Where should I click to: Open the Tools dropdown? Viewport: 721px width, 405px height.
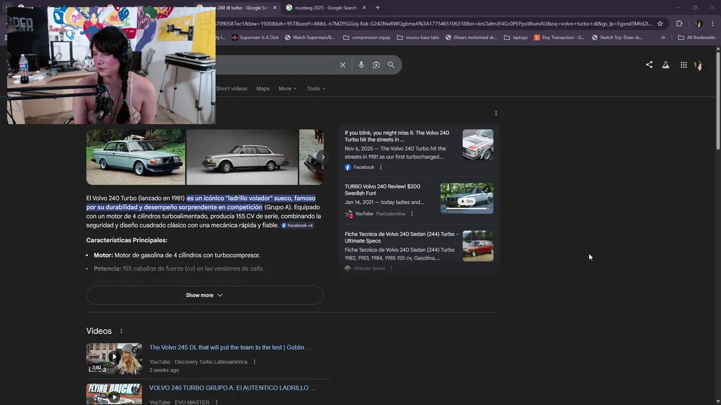click(316, 89)
